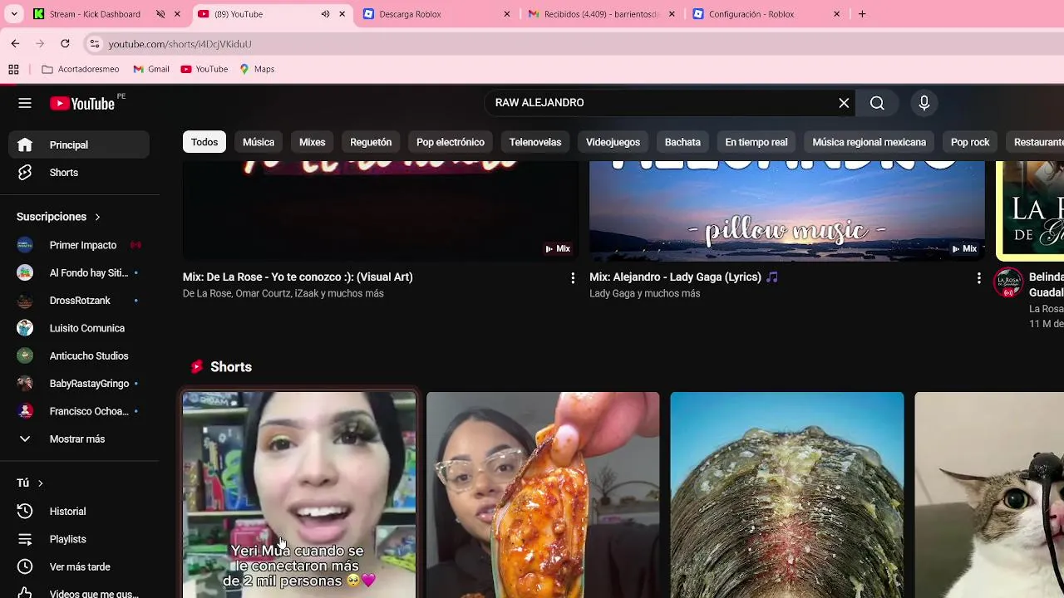Open the Chrome apps grid icon
This screenshot has width=1064, height=598.
(13, 69)
